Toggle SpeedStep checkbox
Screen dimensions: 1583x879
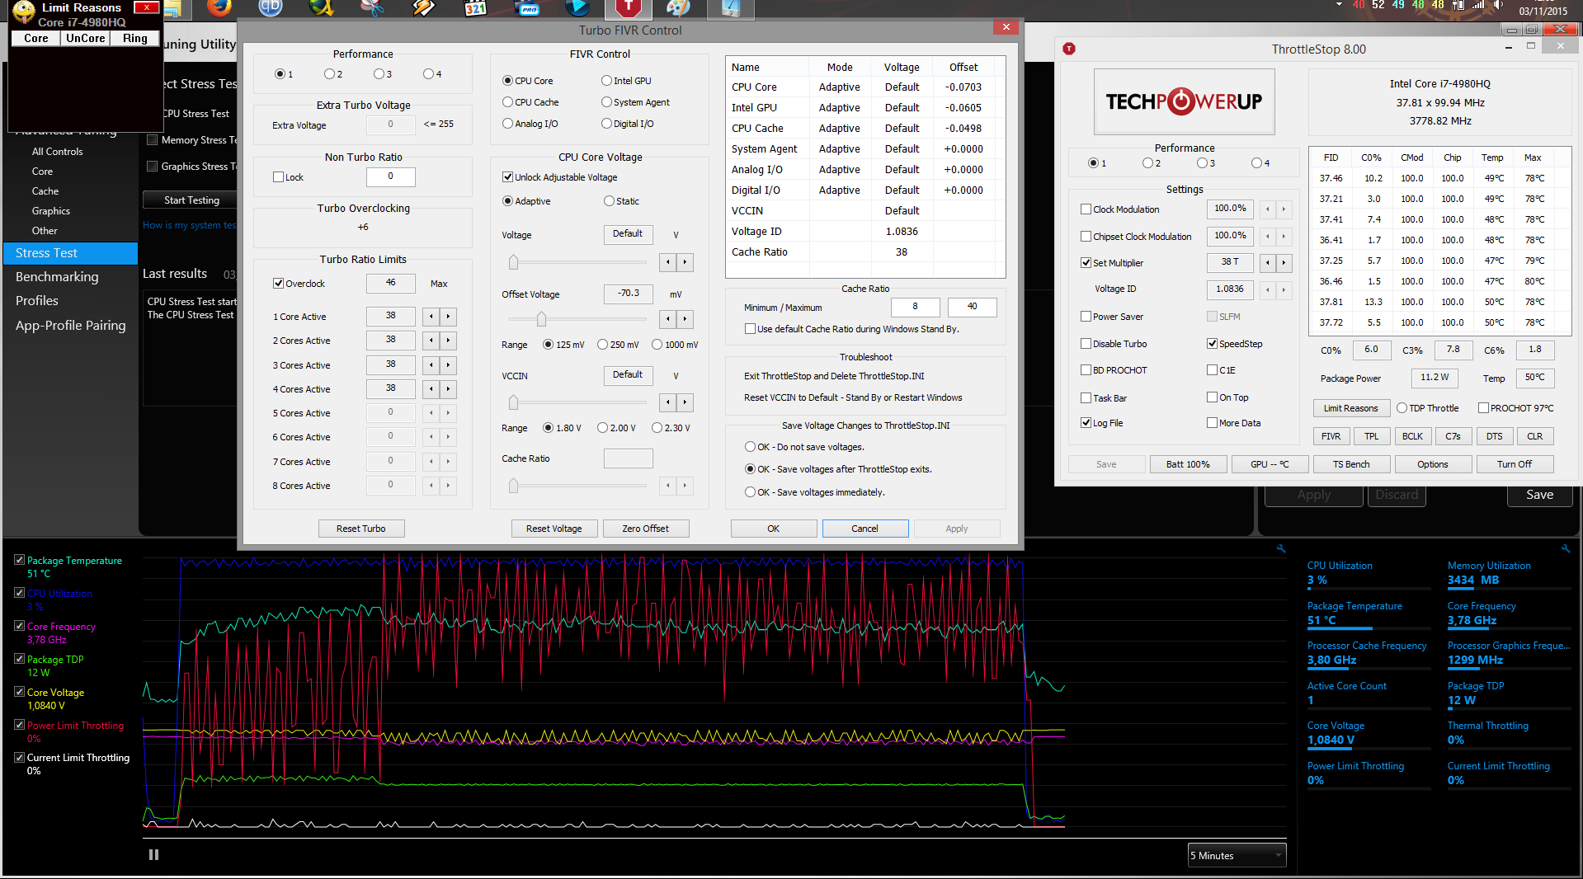pos(1212,344)
